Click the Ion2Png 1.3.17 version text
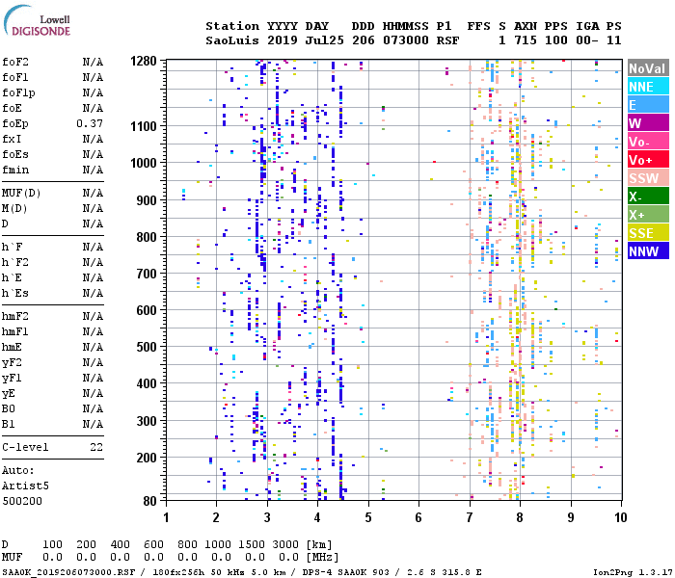Screen dimensions: 675x578 pyautogui.click(x=633, y=572)
